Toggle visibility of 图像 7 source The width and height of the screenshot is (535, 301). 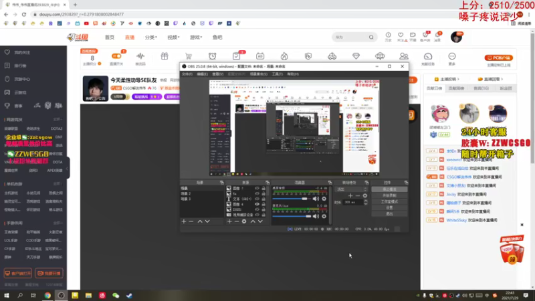click(257, 188)
